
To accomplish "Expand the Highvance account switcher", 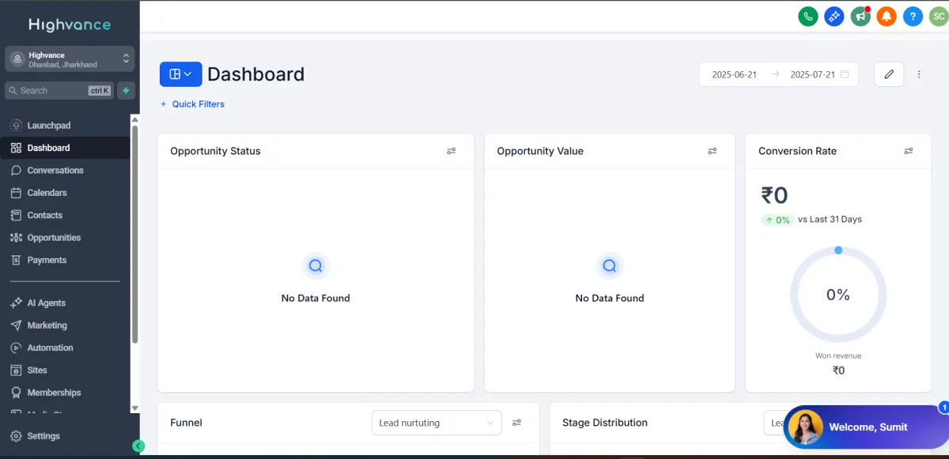I will coord(70,59).
